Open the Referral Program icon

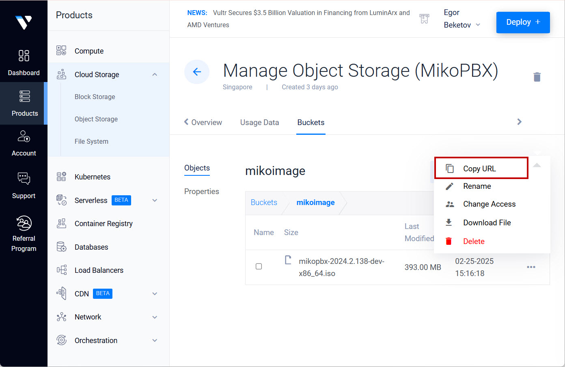click(x=24, y=223)
